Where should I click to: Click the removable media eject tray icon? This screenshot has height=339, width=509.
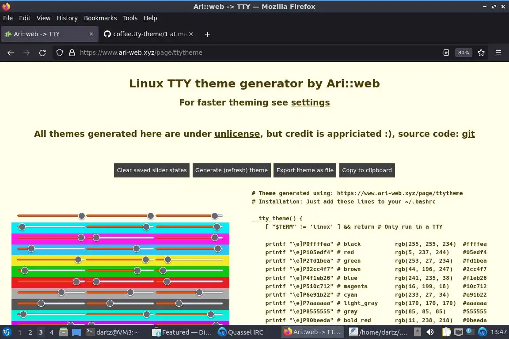click(x=418, y=332)
